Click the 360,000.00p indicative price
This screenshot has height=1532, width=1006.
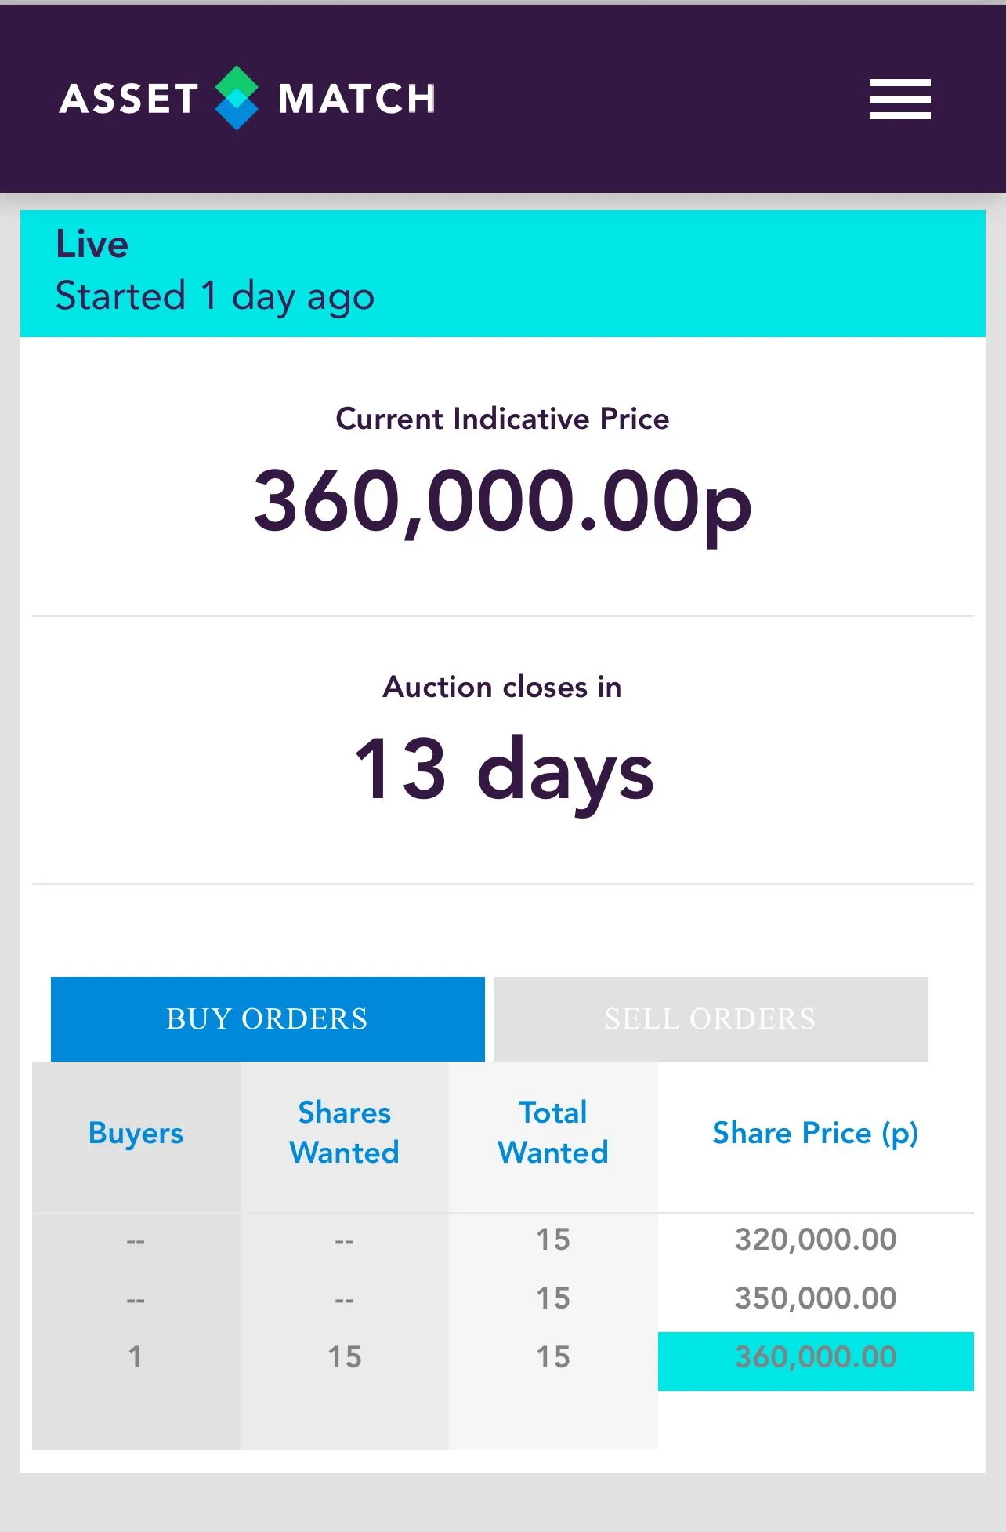pyautogui.click(x=502, y=502)
